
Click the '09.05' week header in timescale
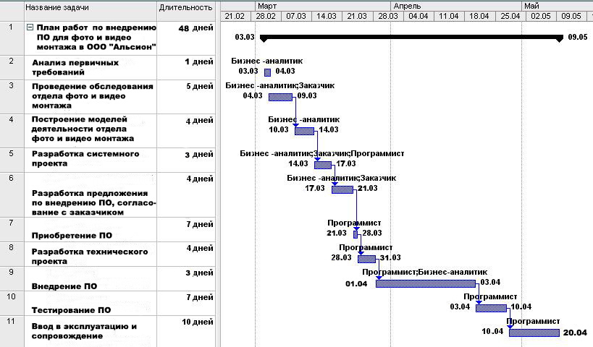click(571, 16)
